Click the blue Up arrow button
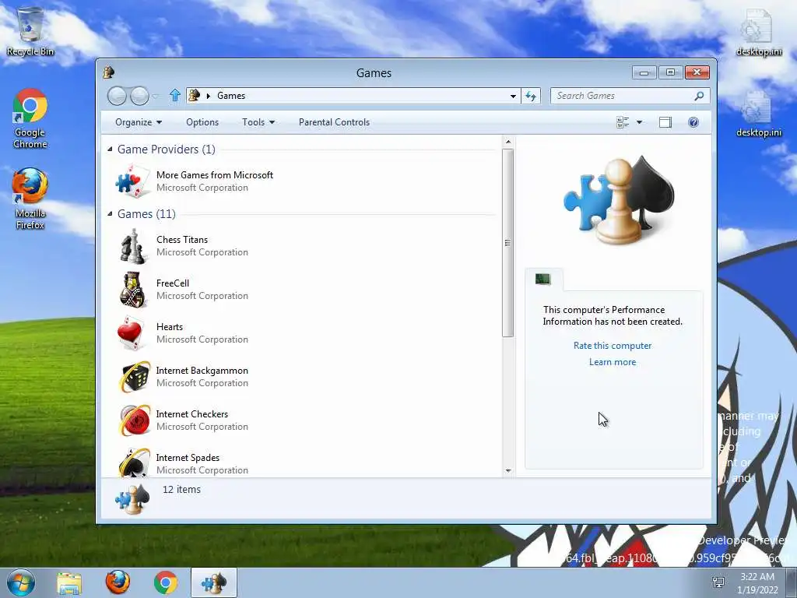 tap(175, 95)
